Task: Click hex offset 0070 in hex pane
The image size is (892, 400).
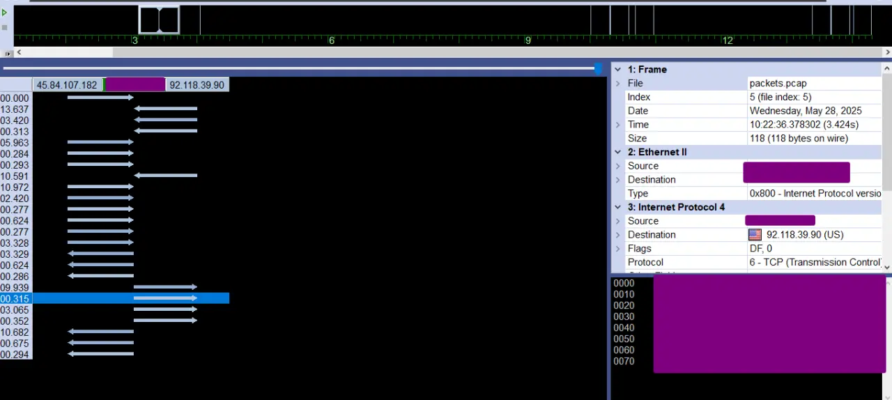Action: point(624,361)
